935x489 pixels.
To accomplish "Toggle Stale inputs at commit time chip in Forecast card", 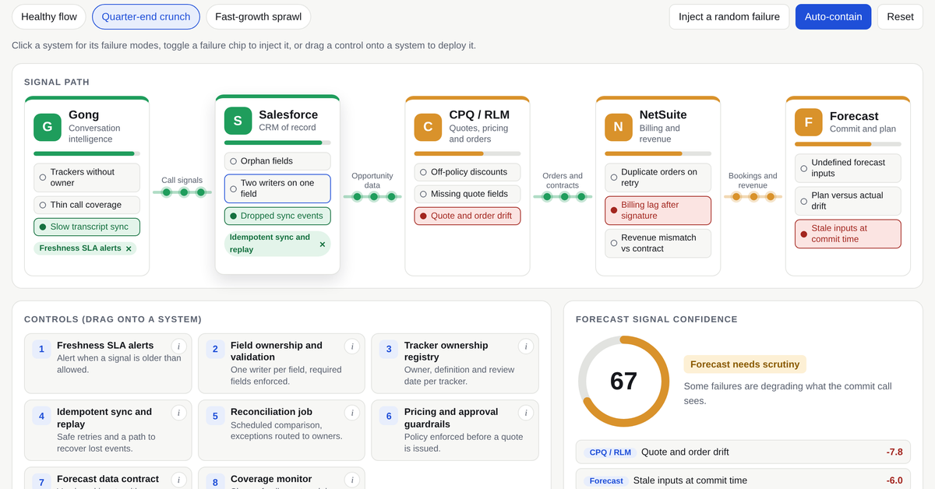I will (x=848, y=234).
